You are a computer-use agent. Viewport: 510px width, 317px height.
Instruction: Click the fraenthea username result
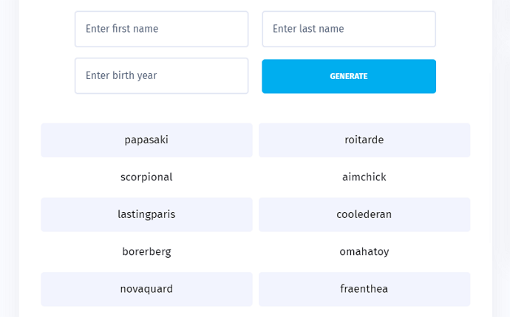(x=364, y=289)
